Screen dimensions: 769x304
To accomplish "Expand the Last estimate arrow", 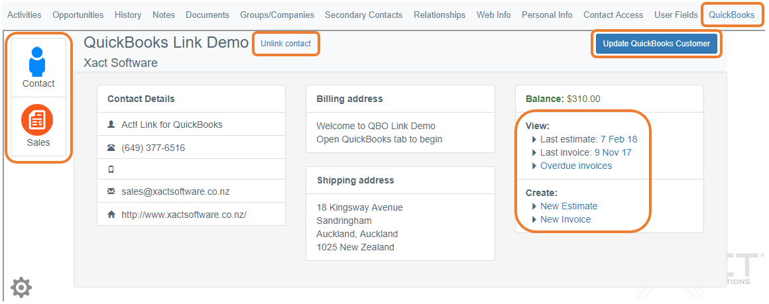I will tap(534, 139).
